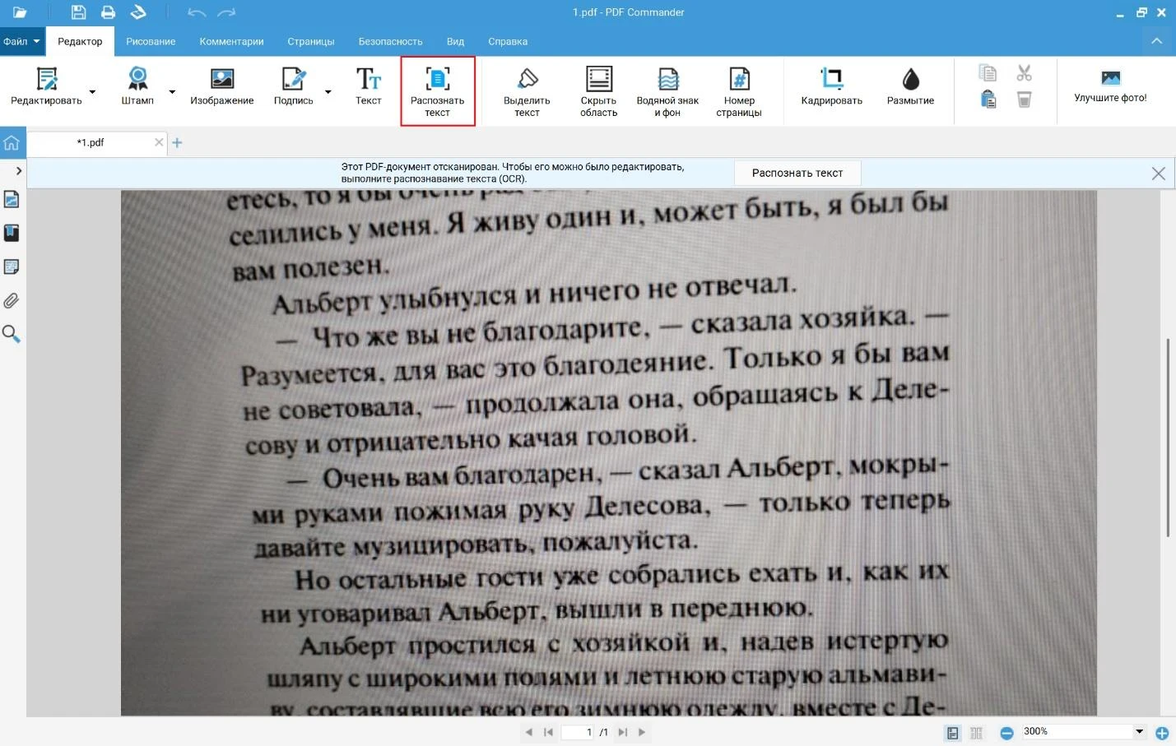This screenshot has width=1176, height=746.
Task: Toggle the bookmarks panel
Action: tap(12, 233)
